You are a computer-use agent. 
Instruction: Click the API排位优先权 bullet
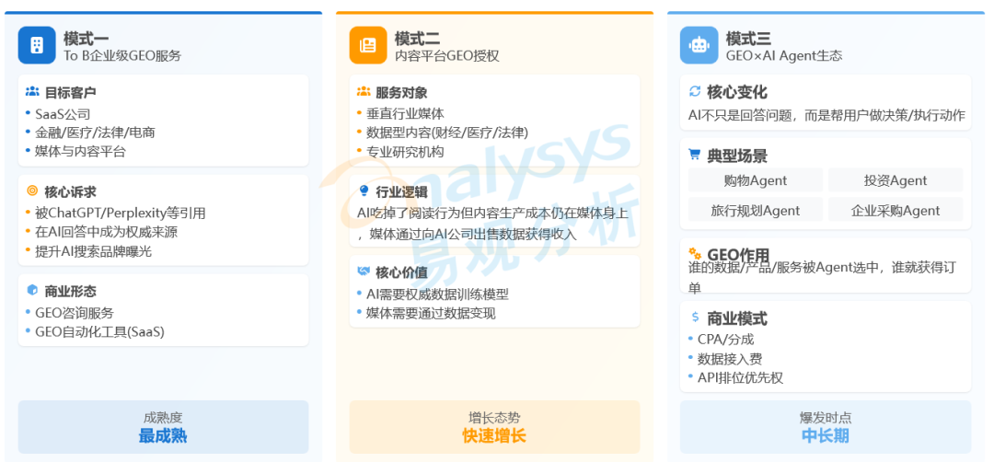pyautogui.click(x=740, y=377)
